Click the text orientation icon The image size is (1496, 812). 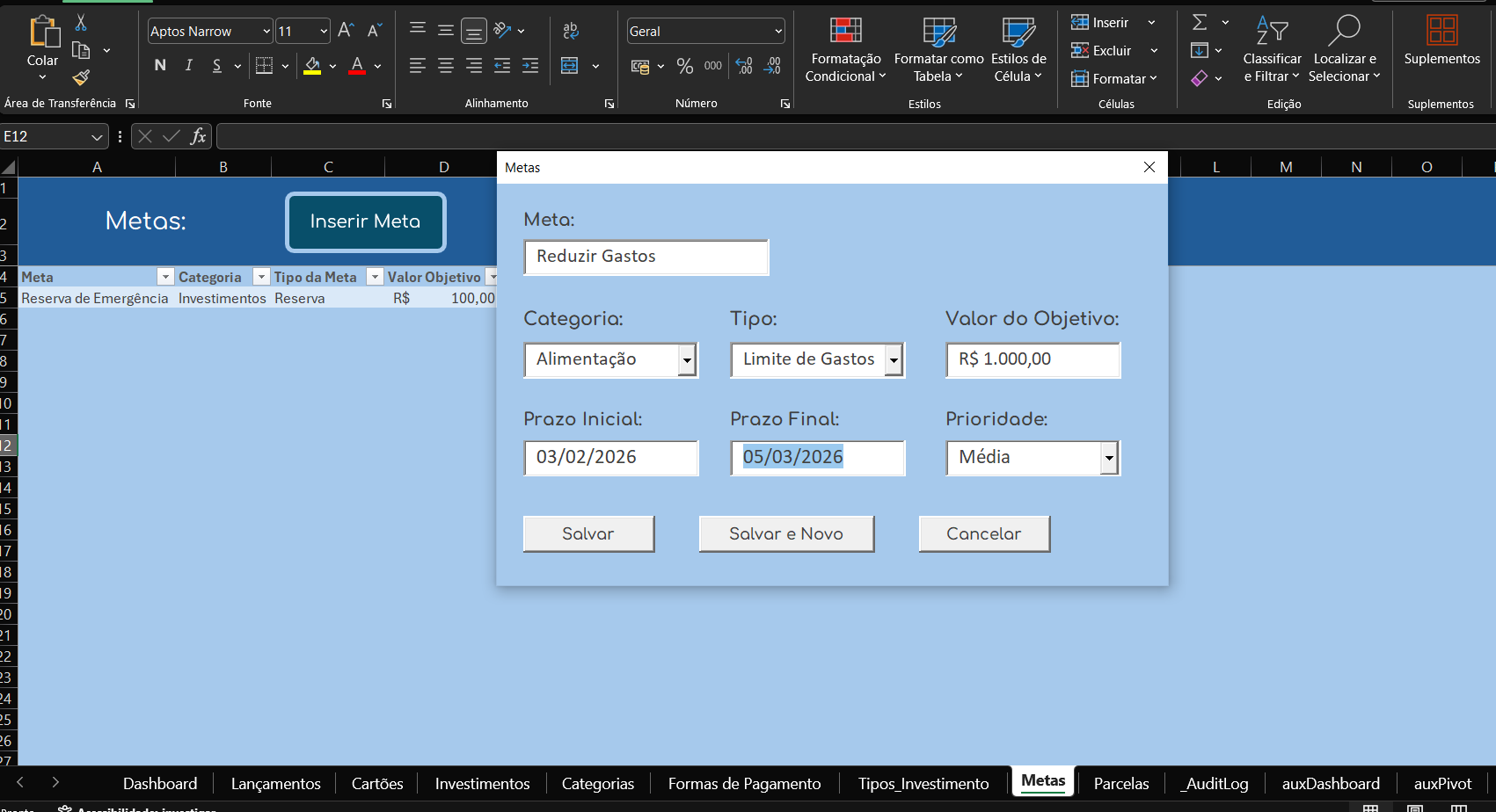[x=503, y=30]
